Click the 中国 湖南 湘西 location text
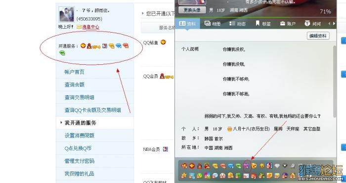Screen dimensions: 346x183 (218, 148)
